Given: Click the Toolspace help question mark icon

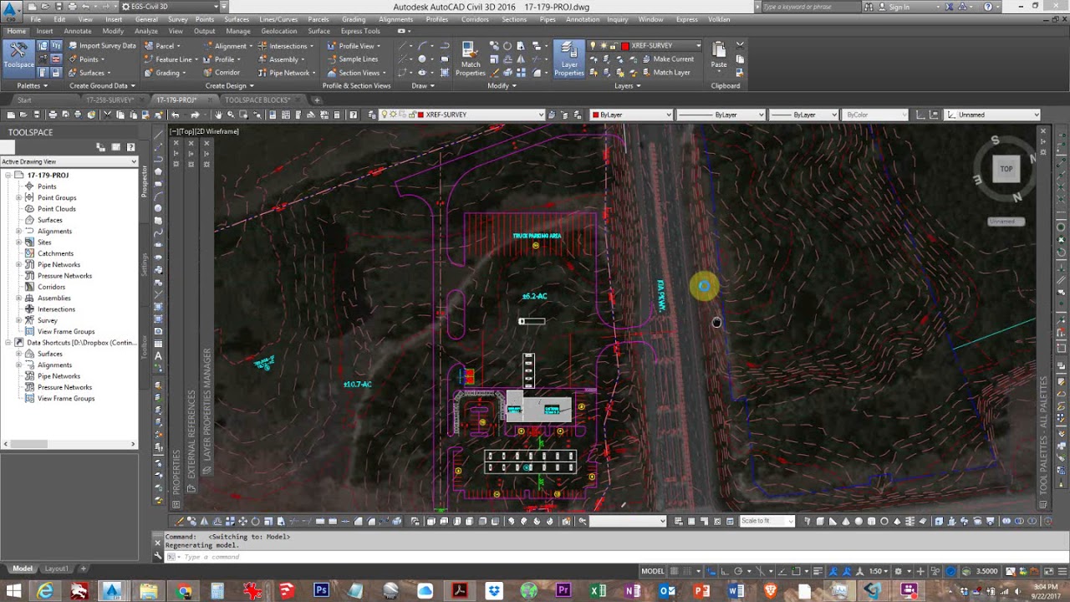Looking at the screenshot, I should pos(130,147).
